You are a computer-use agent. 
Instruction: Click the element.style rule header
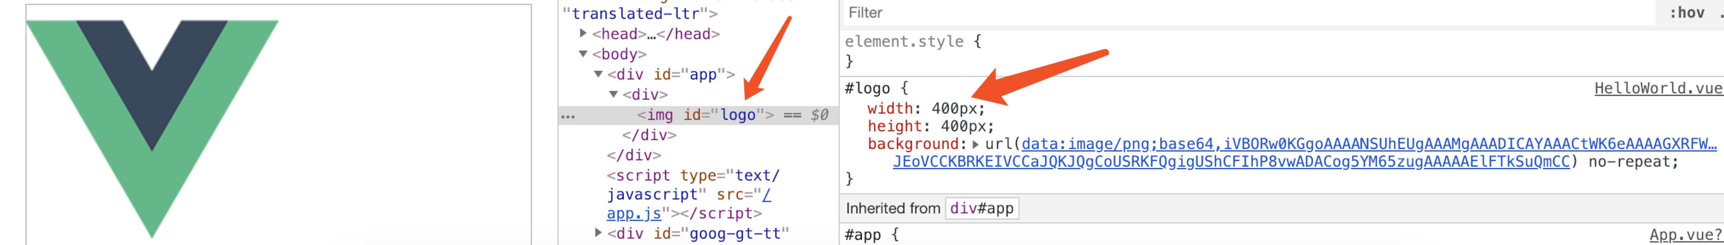[x=904, y=41]
